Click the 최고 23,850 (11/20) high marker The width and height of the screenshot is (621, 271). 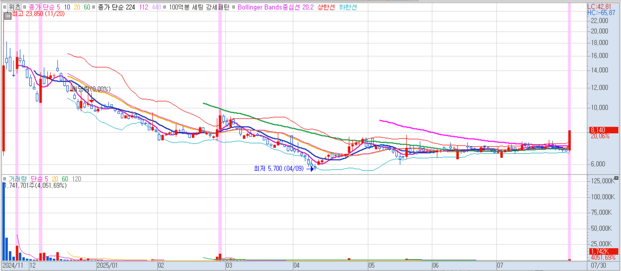(x=38, y=14)
